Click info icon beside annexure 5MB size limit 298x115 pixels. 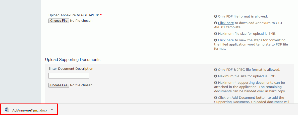pyautogui.click(x=215, y=34)
